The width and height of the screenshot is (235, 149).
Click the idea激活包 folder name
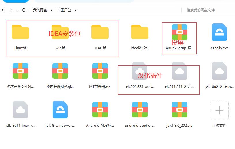[140, 48]
